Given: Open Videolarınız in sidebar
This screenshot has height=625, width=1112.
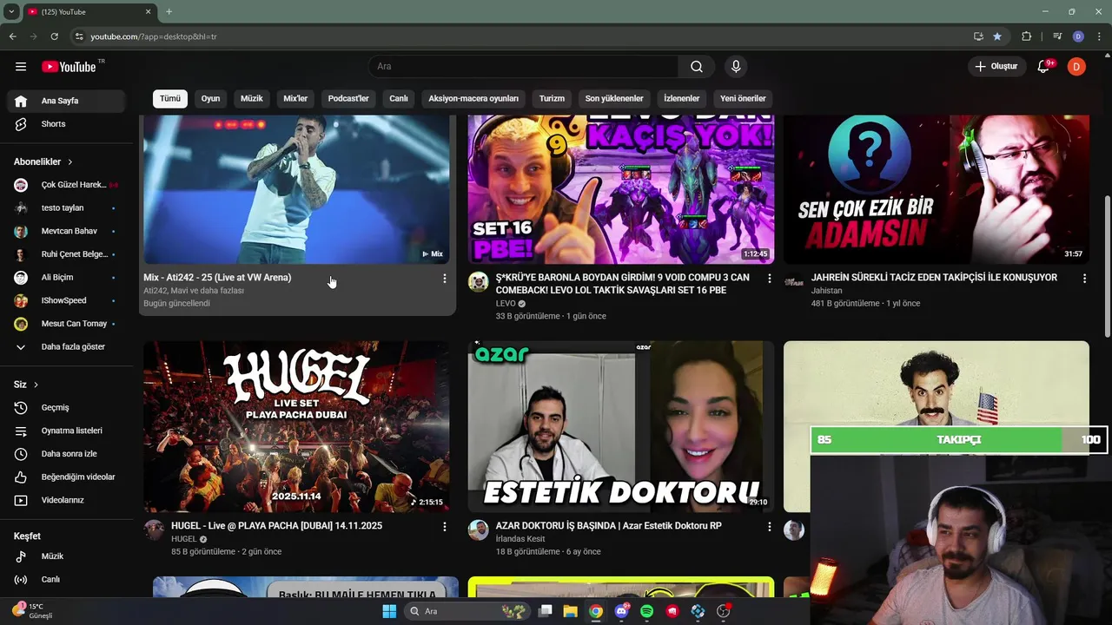Looking at the screenshot, I should click(x=66, y=500).
